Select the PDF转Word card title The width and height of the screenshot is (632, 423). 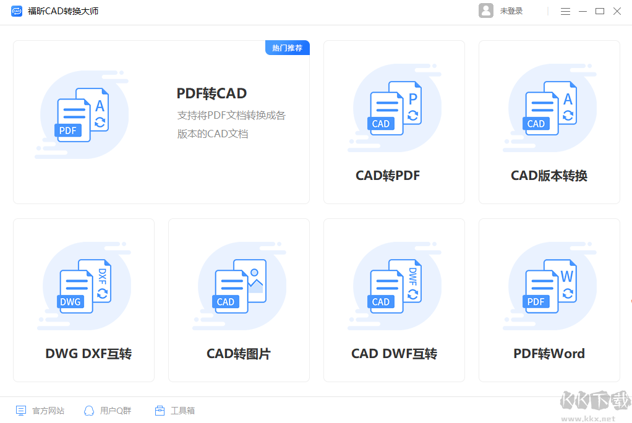tap(549, 353)
